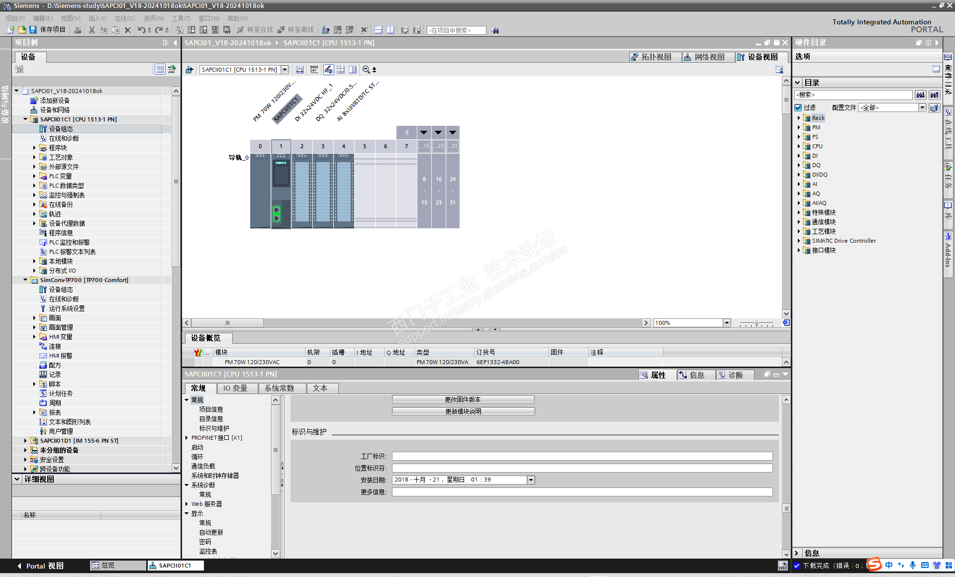Click the split editor horizontally icon
955x577 pixels.
click(x=379, y=30)
